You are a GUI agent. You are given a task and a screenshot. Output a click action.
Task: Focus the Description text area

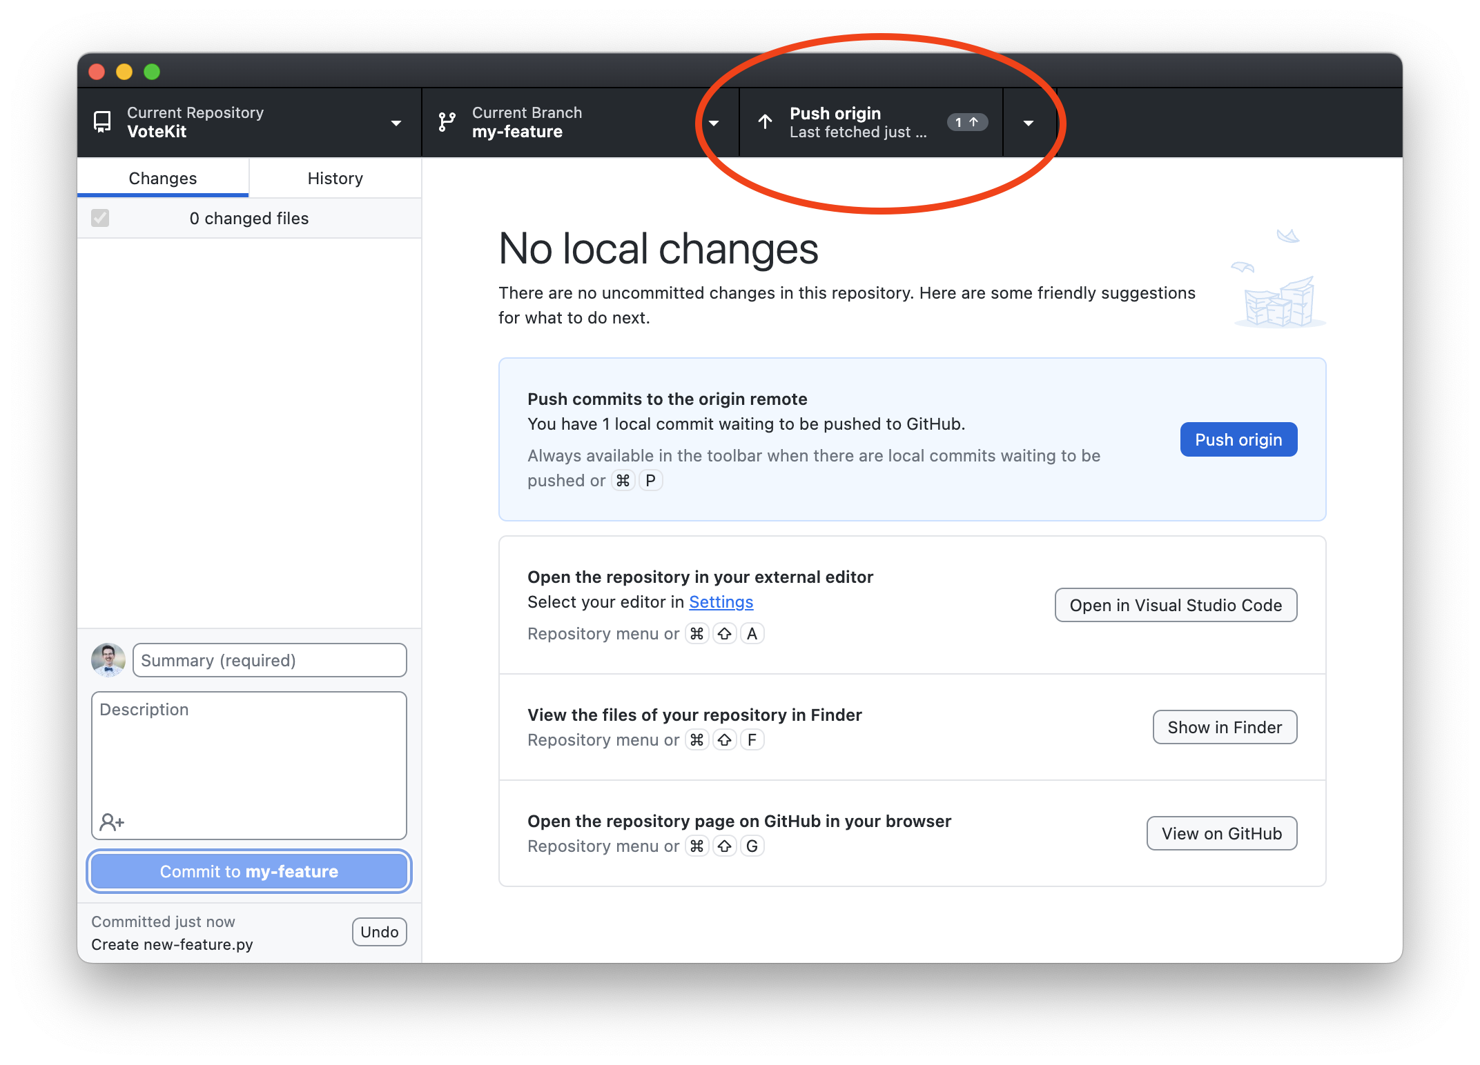coord(249,766)
